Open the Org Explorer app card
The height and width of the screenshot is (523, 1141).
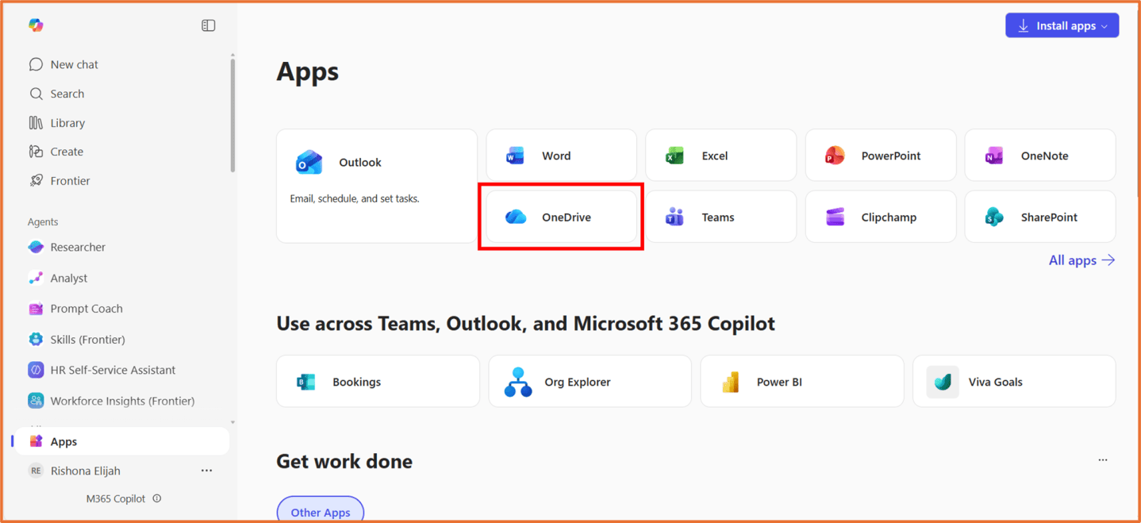[590, 382]
